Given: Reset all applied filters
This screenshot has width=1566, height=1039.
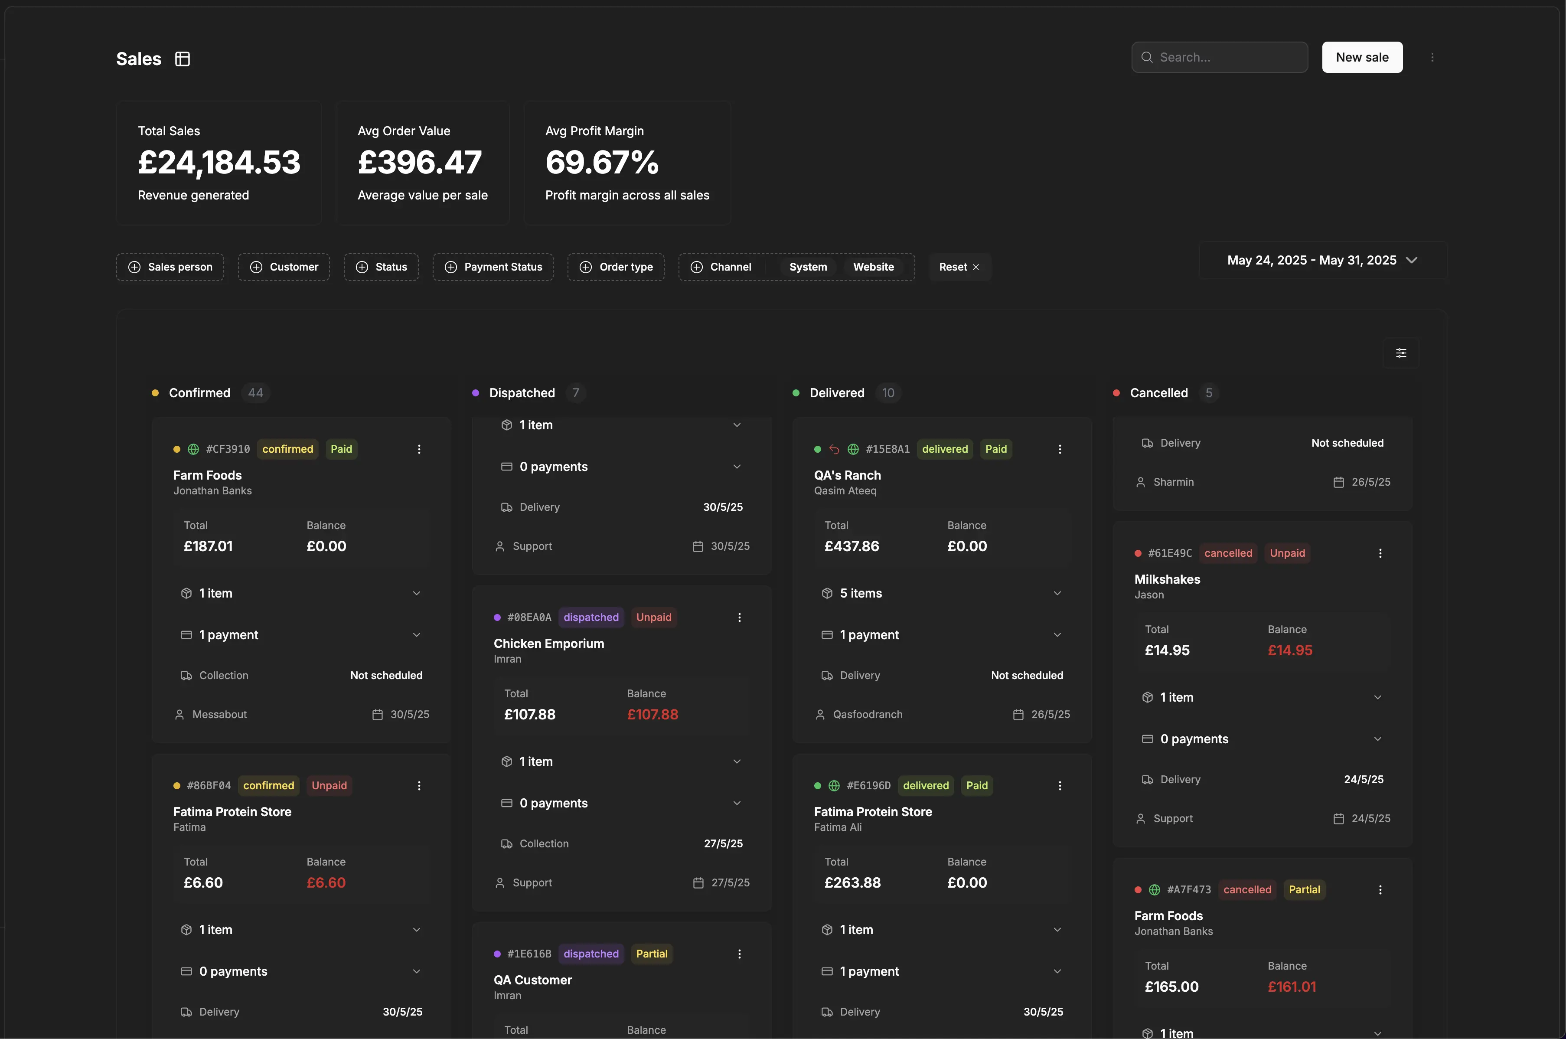Looking at the screenshot, I should tap(959, 267).
